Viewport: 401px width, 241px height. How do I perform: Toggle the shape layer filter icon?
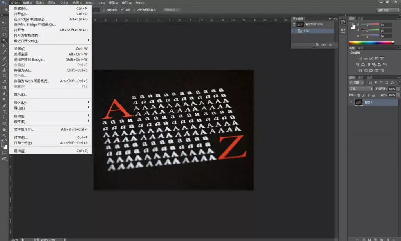click(387, 83)
